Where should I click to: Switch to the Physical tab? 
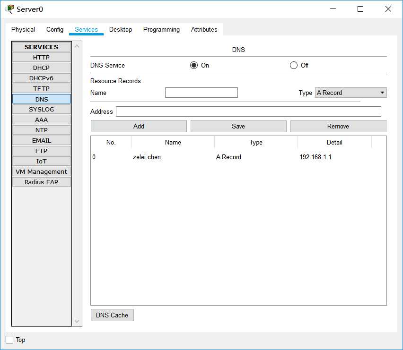[23, 29]
